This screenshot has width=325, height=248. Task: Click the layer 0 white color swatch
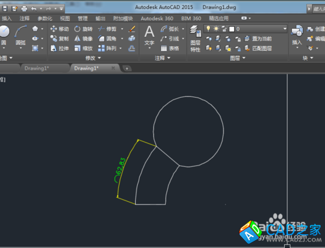click(232, 29)
